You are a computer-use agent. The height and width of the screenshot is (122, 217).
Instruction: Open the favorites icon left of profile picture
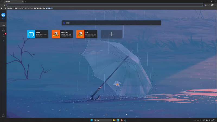pos(209,5)
